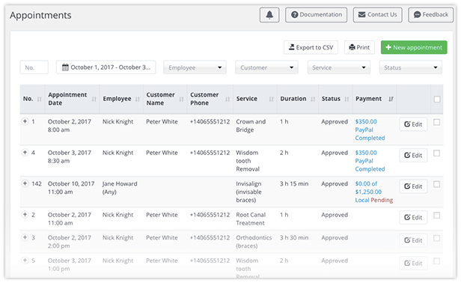The height and width of the screenshot is (283, 461).
Task: Sort by Customer Phone column
Action: 210,99
